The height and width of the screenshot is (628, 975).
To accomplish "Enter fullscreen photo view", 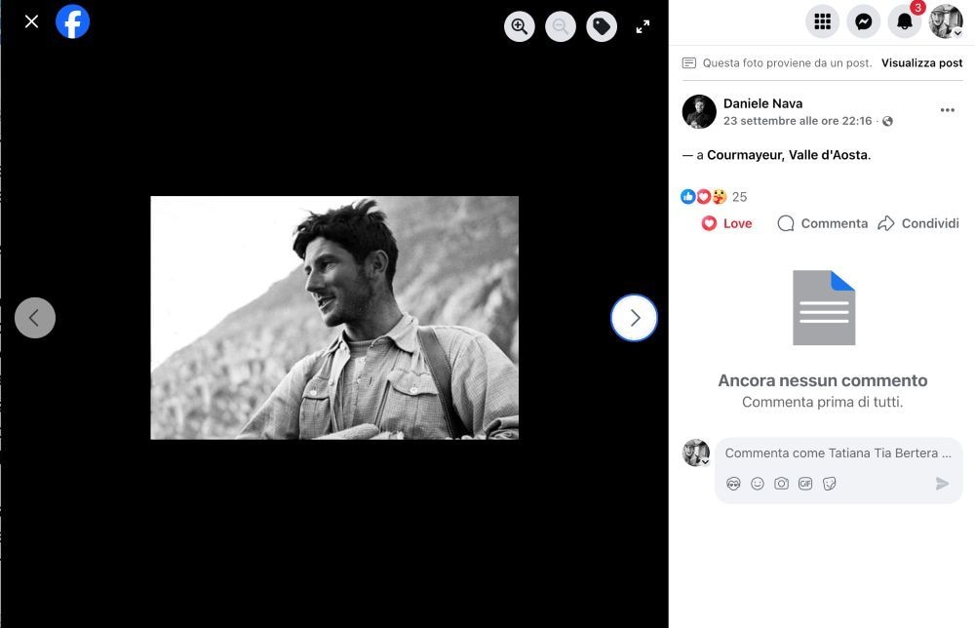I will [x=643, y=26].
